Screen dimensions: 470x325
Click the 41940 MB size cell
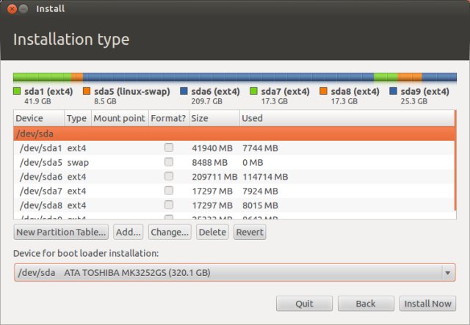tap(212, 148)
